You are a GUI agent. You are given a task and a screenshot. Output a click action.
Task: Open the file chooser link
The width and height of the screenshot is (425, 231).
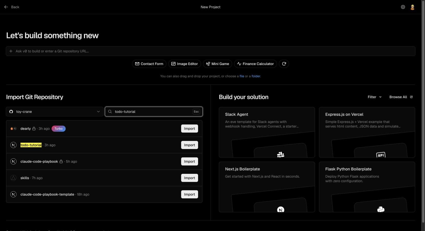(x=242, y=76)
